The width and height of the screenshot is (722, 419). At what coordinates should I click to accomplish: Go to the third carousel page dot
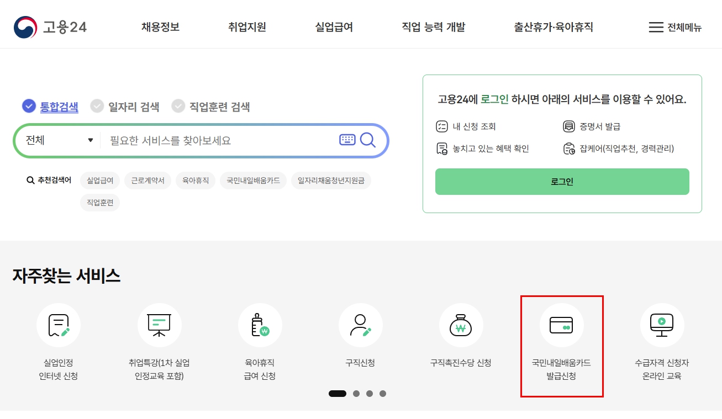click(370, 394)
